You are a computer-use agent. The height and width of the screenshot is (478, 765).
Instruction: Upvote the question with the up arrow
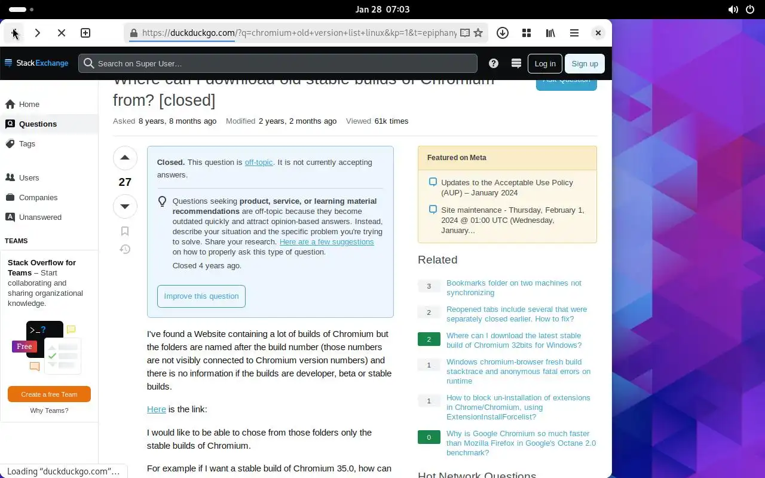point(125,158)
